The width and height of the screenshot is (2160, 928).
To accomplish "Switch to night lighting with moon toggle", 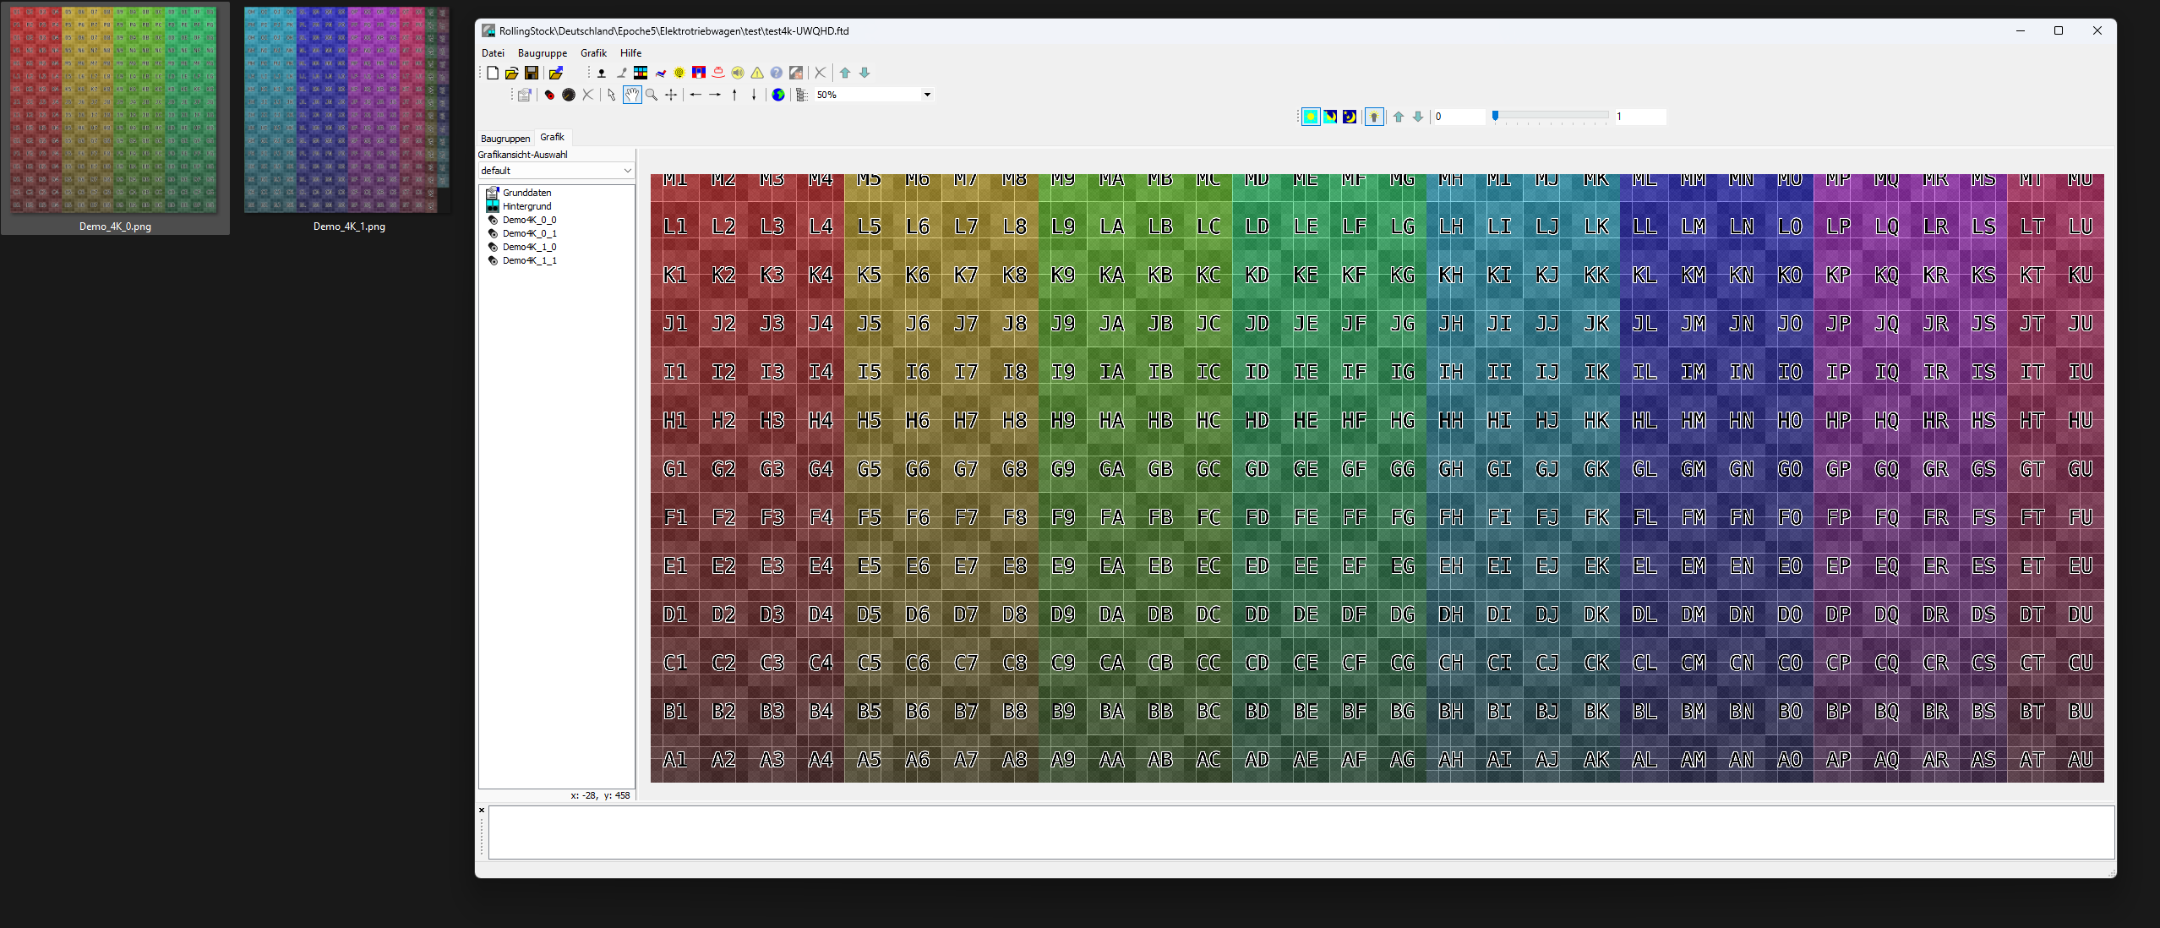I will tap(1350, 117).
